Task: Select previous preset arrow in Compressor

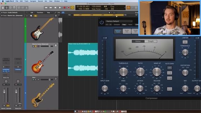Action: 107,24
